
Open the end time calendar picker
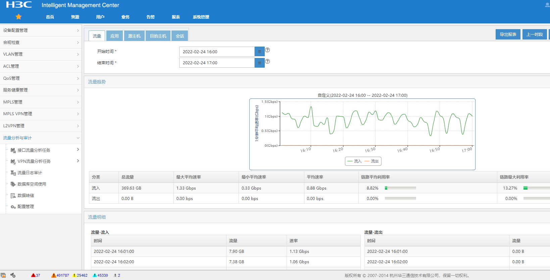[x=259, y=63]
